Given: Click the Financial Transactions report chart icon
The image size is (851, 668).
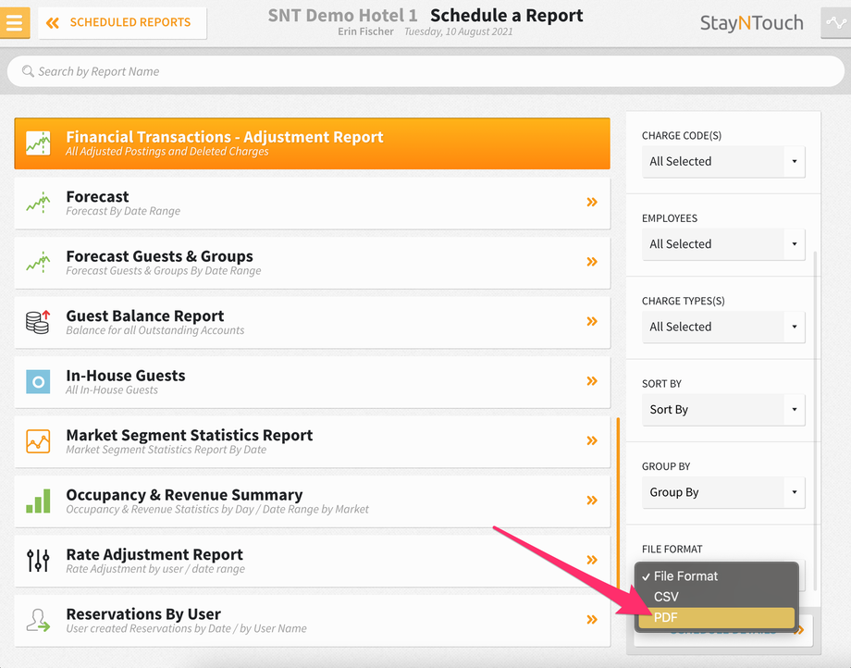Looking at the screenshot, I should click(38, 143).
